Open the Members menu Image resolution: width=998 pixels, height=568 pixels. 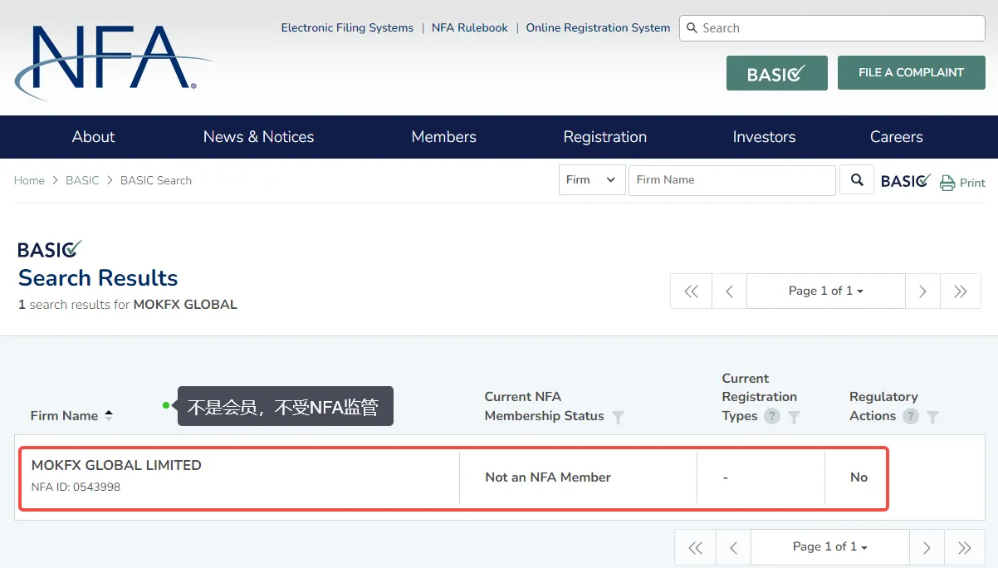tap(444, 137)
